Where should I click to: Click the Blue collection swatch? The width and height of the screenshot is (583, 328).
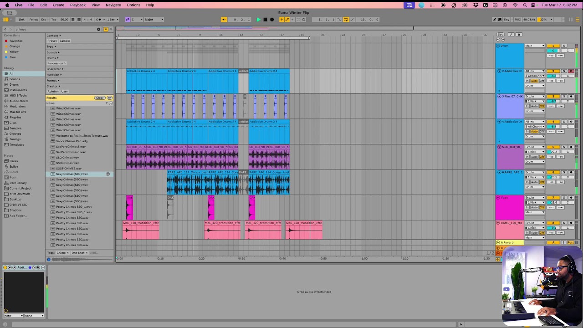click(x=6, y=57)
